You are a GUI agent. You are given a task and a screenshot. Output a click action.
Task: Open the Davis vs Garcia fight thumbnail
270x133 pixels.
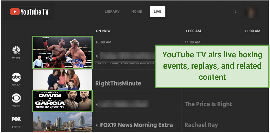(63, 101)
